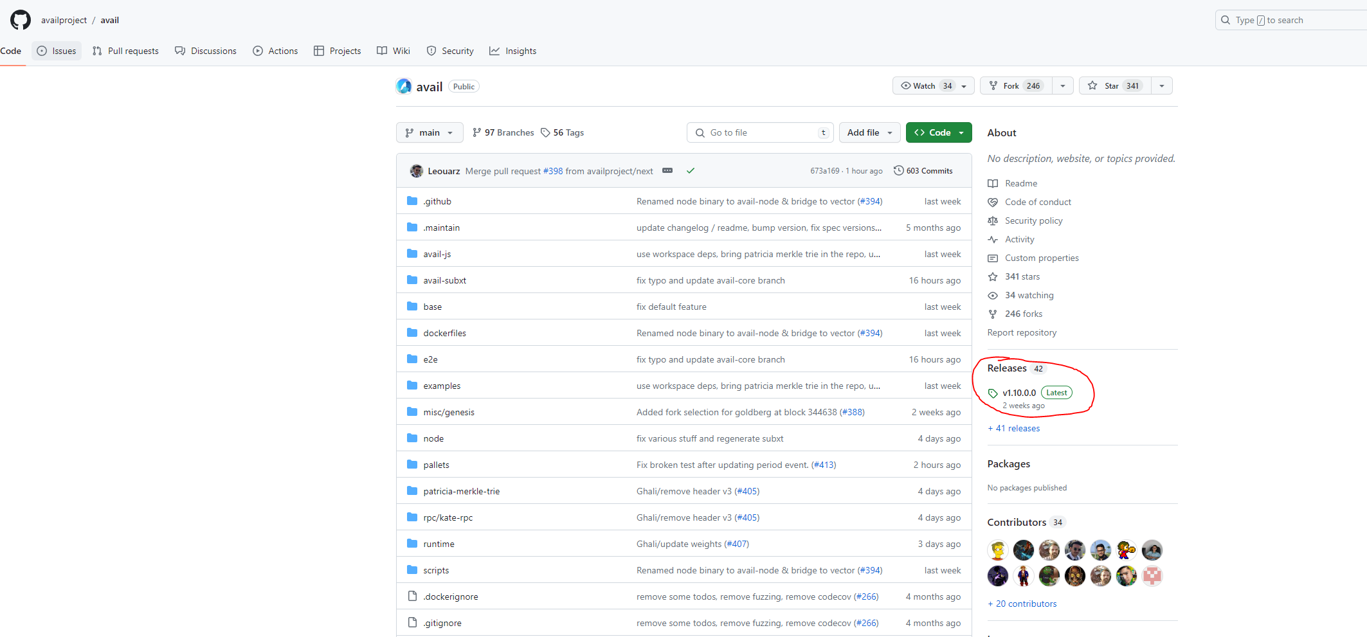The width and height of the screenshot is (1367, 637).
Task: Click the history clock icon by 603 Commits
Action: pos(898,170)
